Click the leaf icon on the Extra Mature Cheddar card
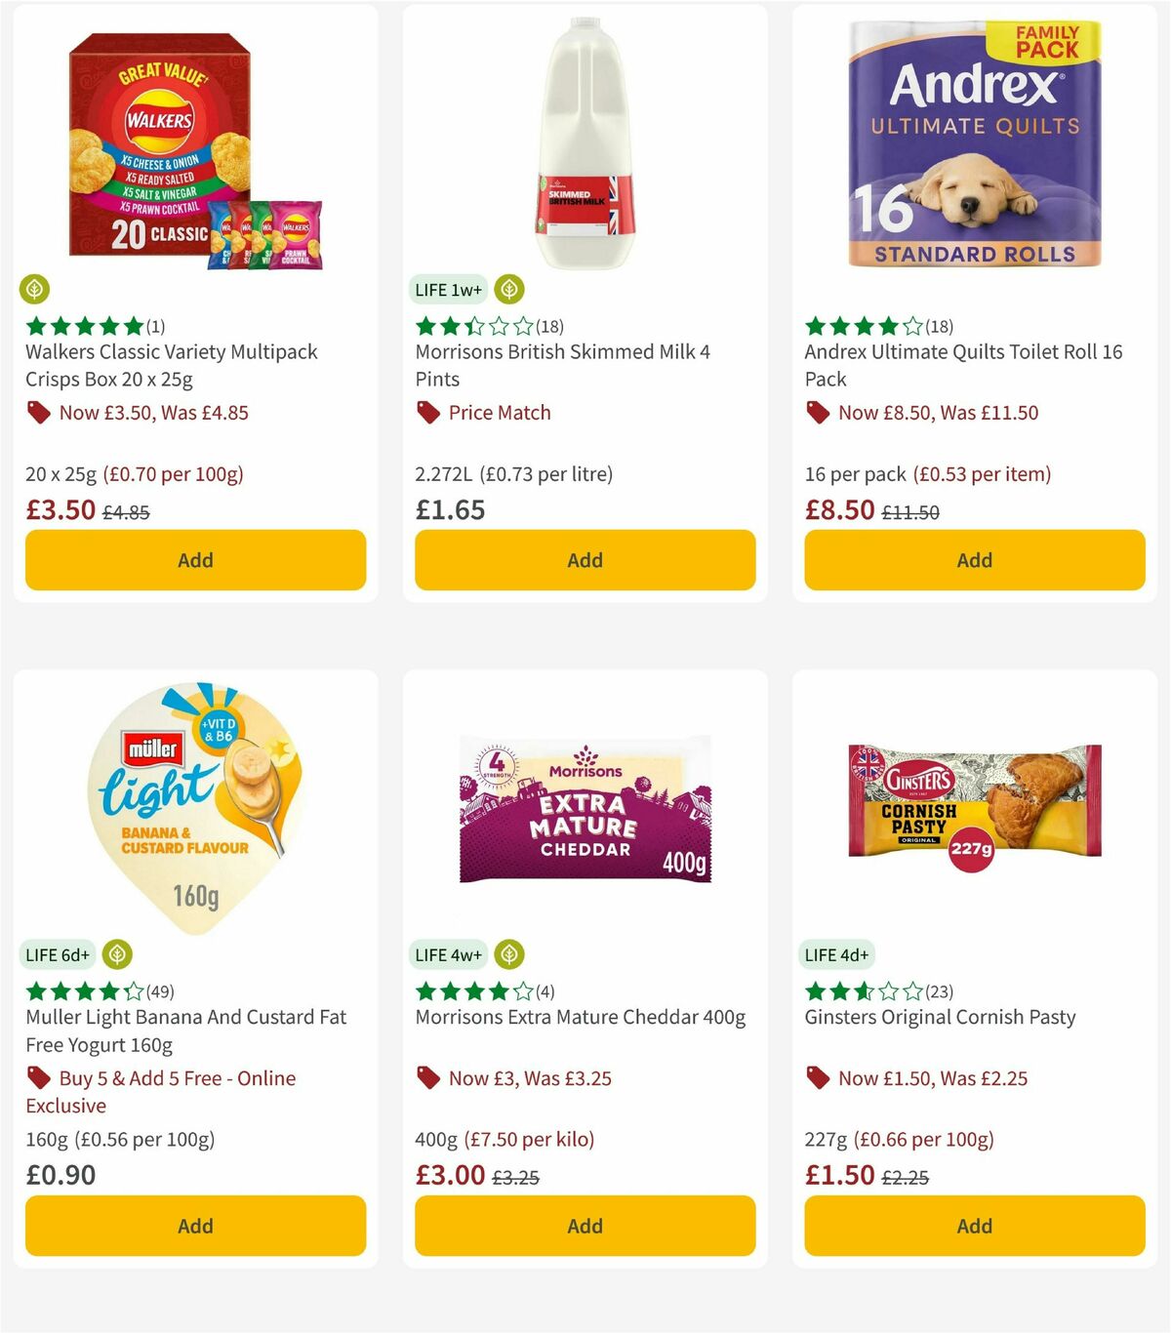Image resolution: width=1171 pixels, height=1333 pixels. click(x=507, y=954)
